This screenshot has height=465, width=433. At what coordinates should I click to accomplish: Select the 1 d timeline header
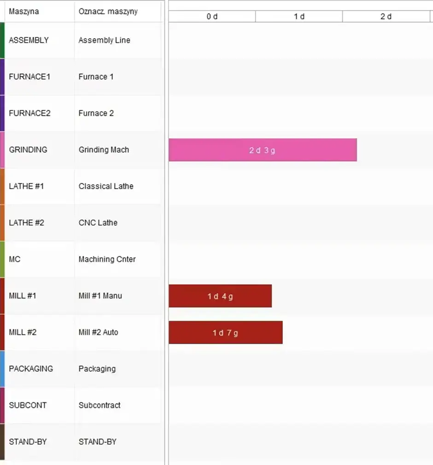tap(299, 17)
